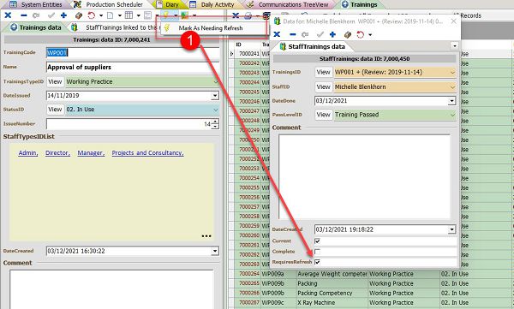This screenshot has height=309, width=514.
Task: Close the Data for Michelle Blenkhorn popup window
Action: pos(454,21)
